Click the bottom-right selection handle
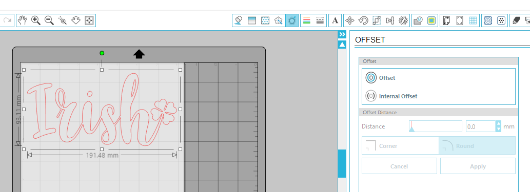530x192 pixels. coord(180,149)
